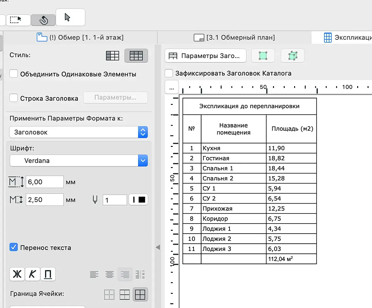Select no-border cell boundary option
372x308 pixels.
[x=109, y=295]
